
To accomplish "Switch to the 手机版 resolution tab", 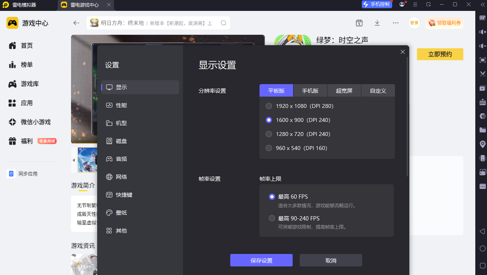I will point(310,90).
